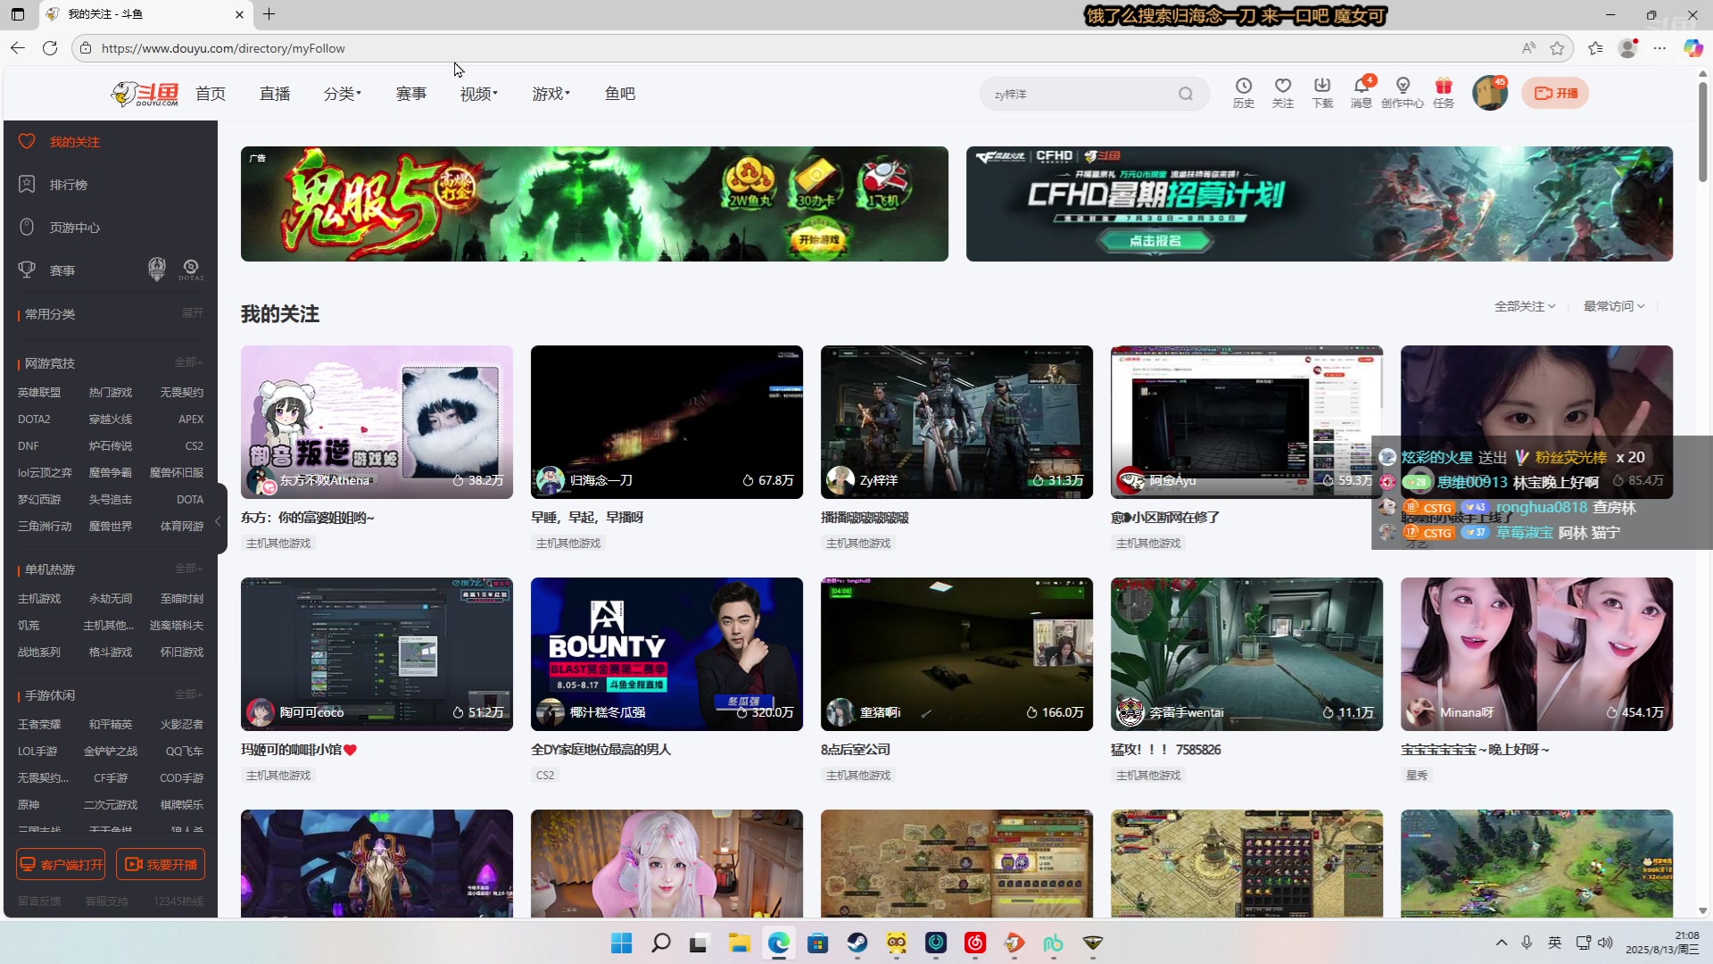Viewport: 1713px width, 964px height.
Task: Click 我要开播 button
Action: pyautogui.click(x=161, y=864)
